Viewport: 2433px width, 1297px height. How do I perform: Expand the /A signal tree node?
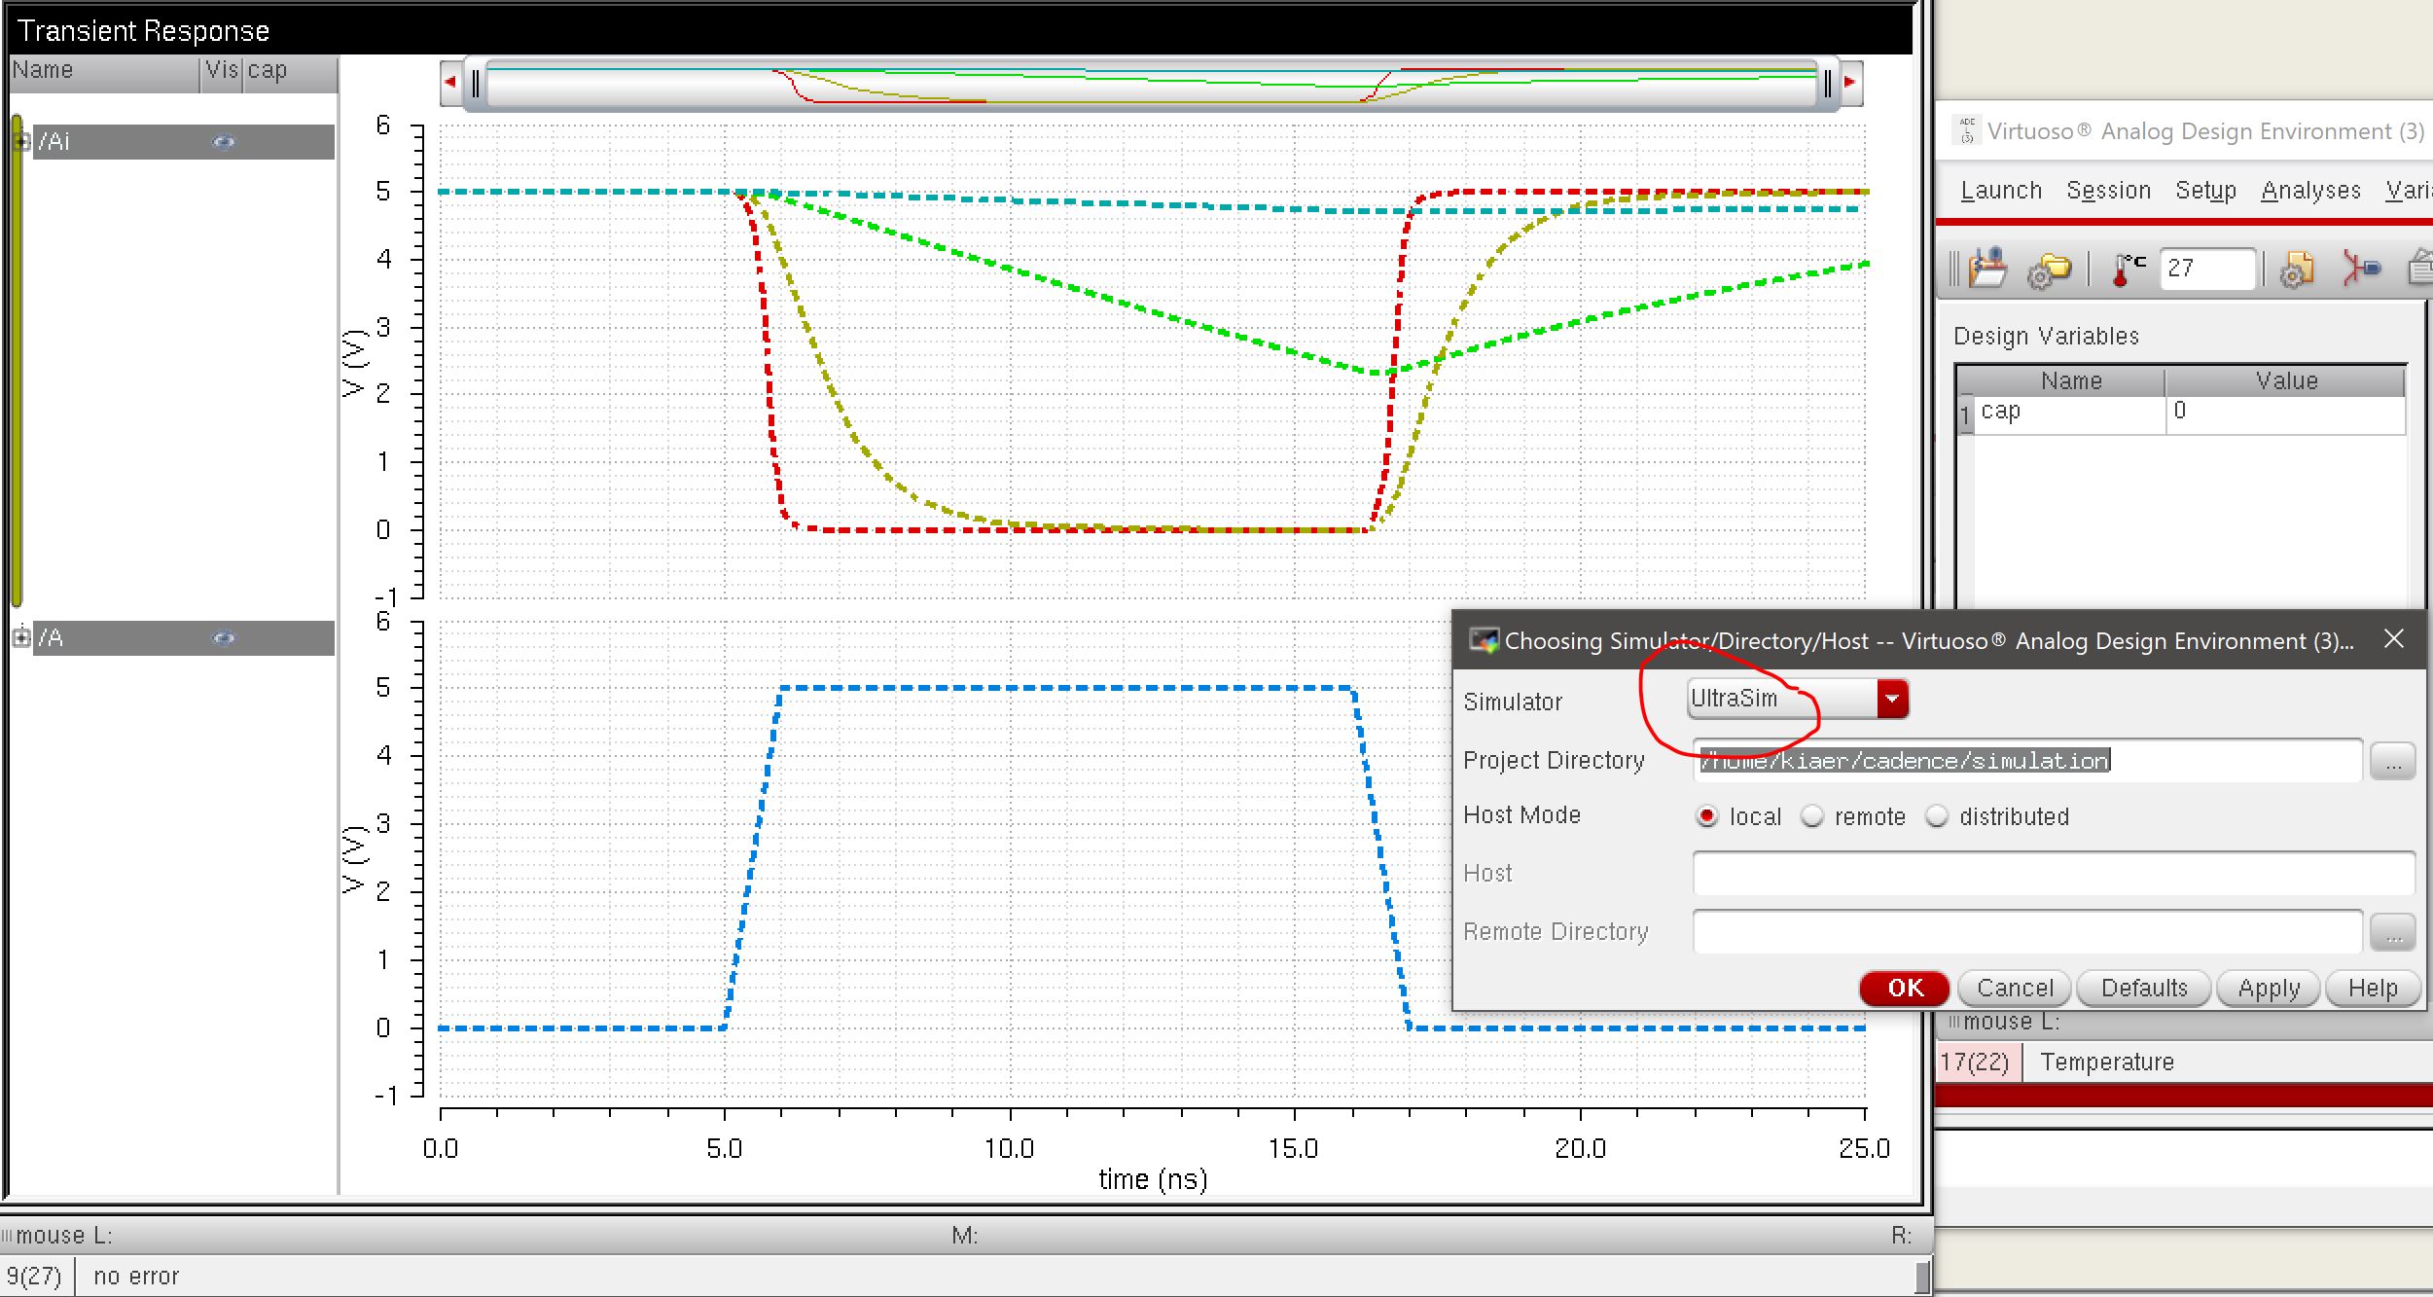tap(21, 638)
